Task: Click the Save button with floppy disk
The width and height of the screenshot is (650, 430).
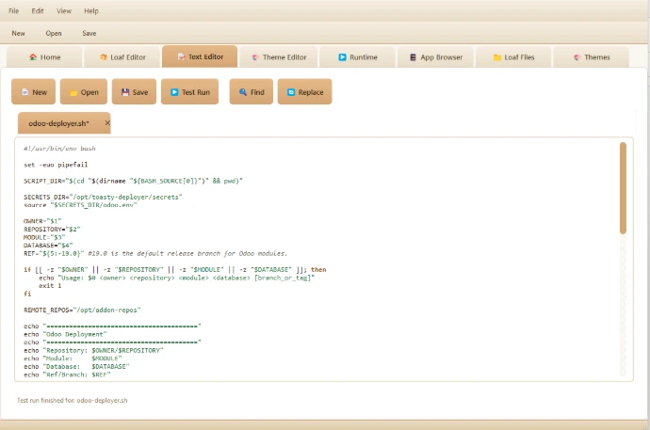Action: pyautogui.click(x=135, y=92)
